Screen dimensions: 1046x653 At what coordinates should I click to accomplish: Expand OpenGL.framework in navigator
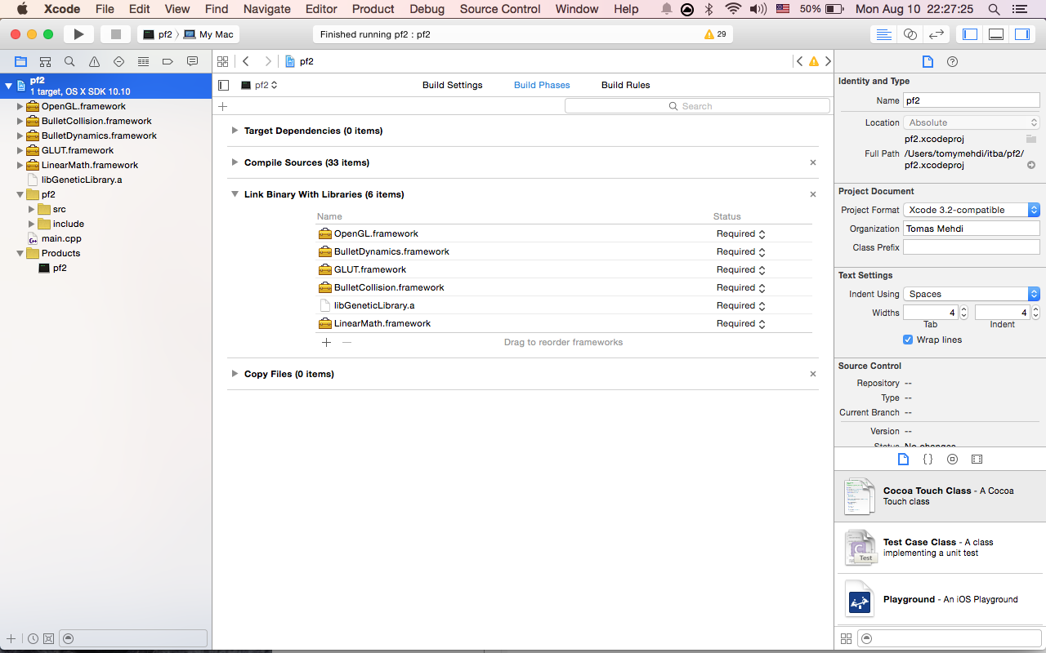(20, 106)
